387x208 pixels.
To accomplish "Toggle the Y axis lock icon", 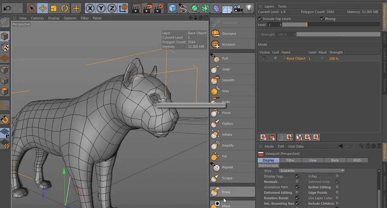I will (101, 8).
